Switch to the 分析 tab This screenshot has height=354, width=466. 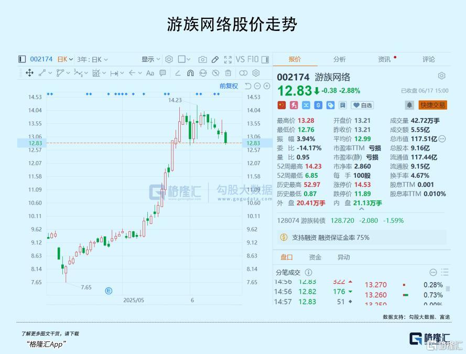pyautogui.click(x=339, y=59)
